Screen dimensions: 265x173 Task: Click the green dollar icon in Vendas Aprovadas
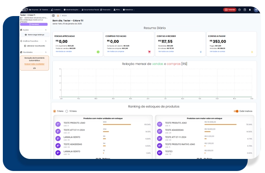(98, 52)
